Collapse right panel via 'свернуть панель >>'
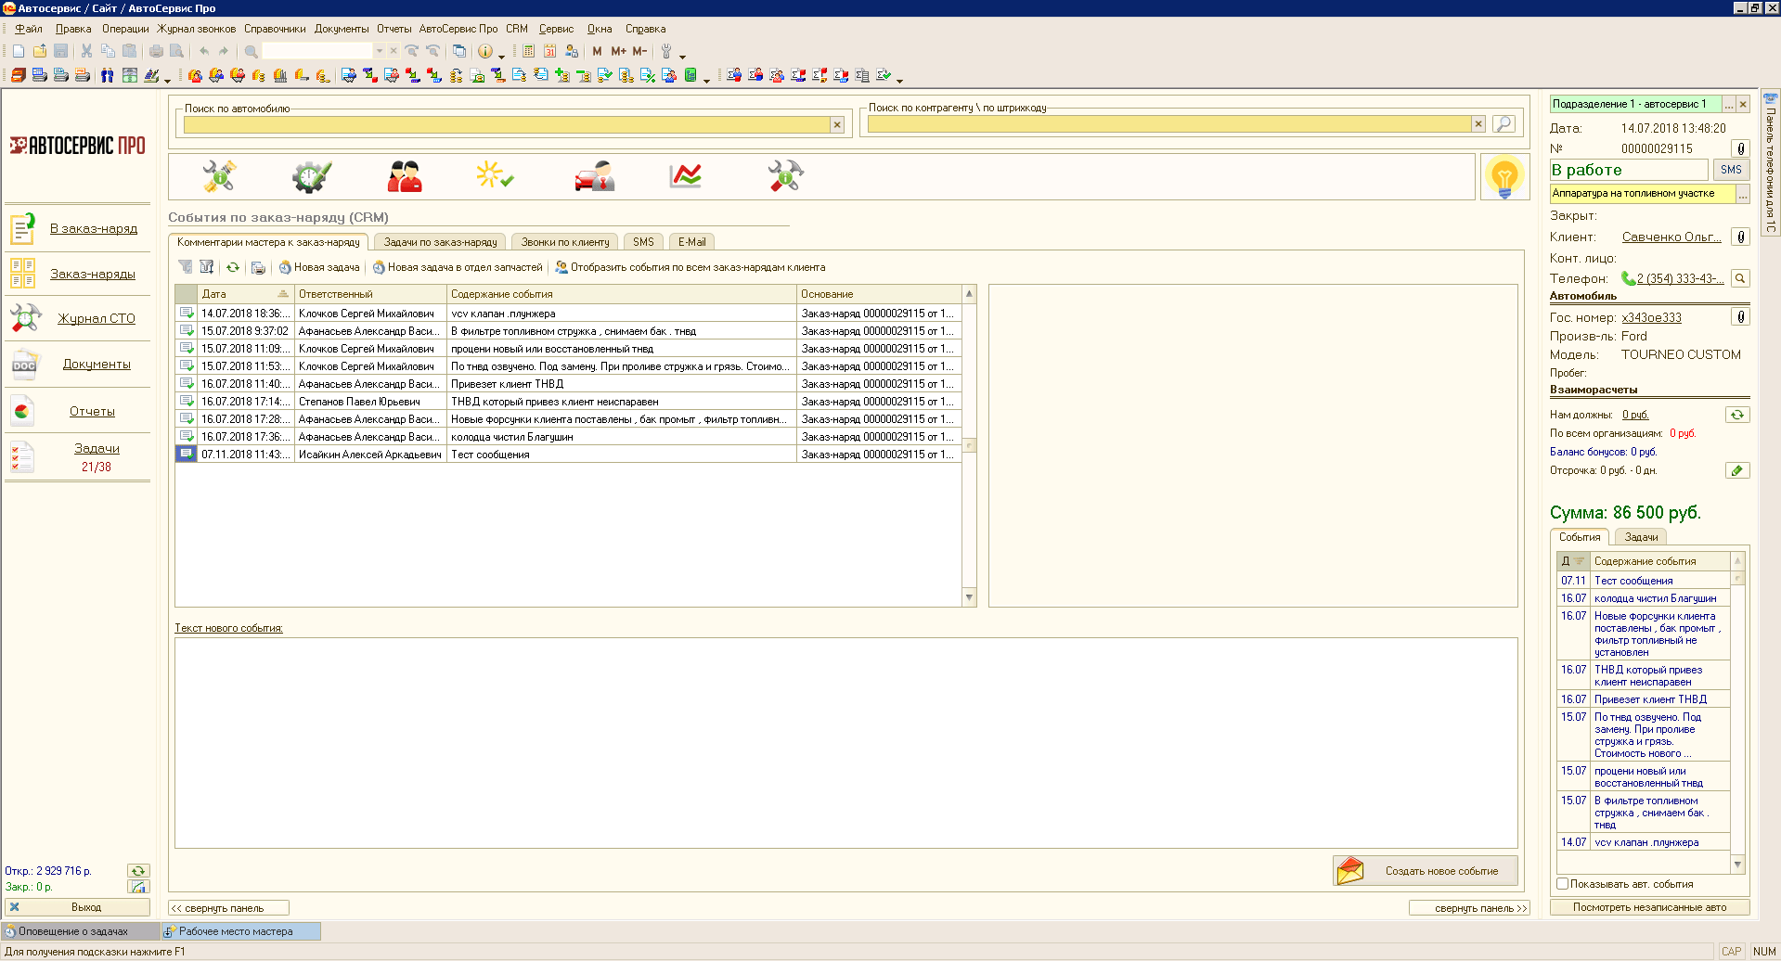The image size is (1781, 961). (1468, 908)
